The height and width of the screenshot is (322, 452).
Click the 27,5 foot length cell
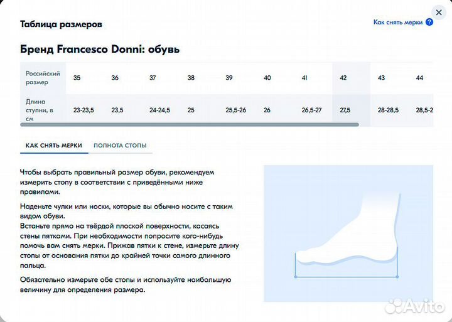345,109
